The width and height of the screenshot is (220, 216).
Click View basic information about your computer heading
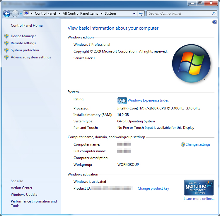113,28
